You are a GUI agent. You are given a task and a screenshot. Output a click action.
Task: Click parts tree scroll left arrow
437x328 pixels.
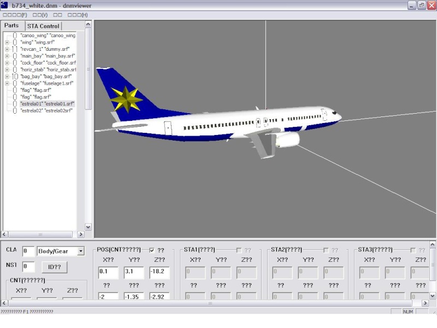click(x=4, y=235)
